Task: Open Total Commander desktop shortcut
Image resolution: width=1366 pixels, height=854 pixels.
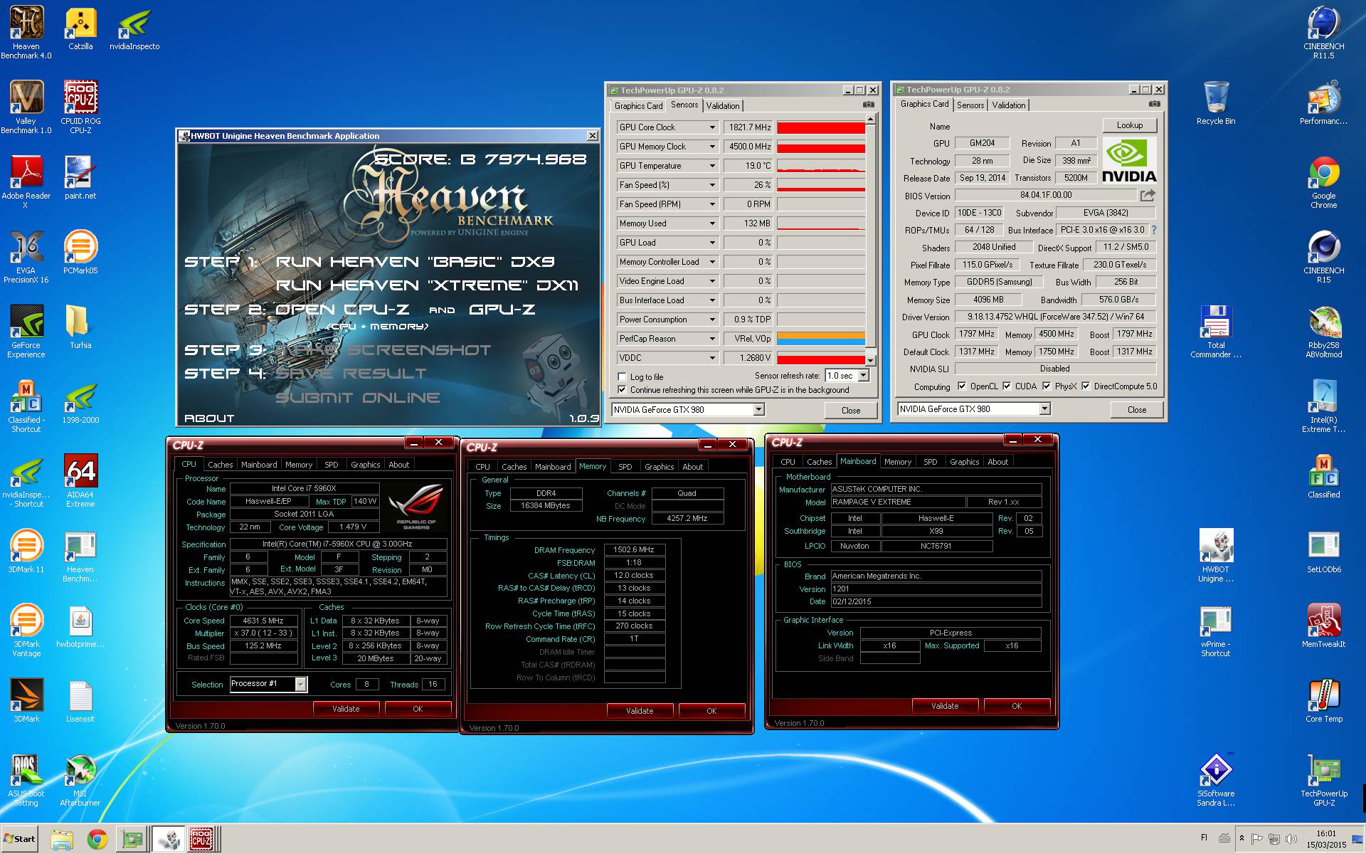Action: (x=1216, y=331)
